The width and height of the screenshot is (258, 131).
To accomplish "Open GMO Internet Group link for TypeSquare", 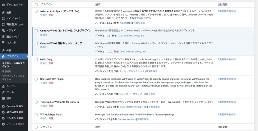I will click(x=134, y=107).
